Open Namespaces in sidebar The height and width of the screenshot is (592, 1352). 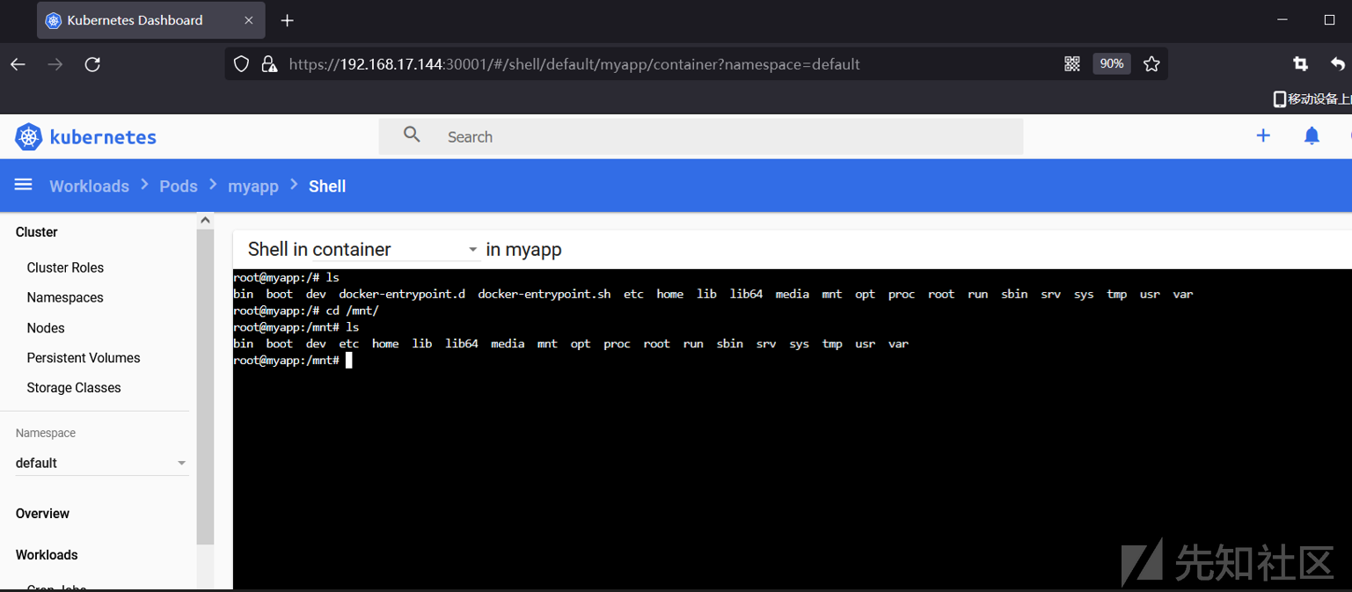click(65, 297)
